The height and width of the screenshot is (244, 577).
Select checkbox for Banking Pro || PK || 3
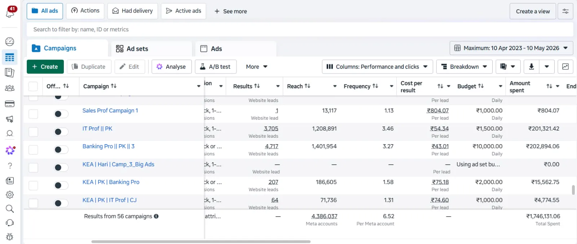coord(33,150)
